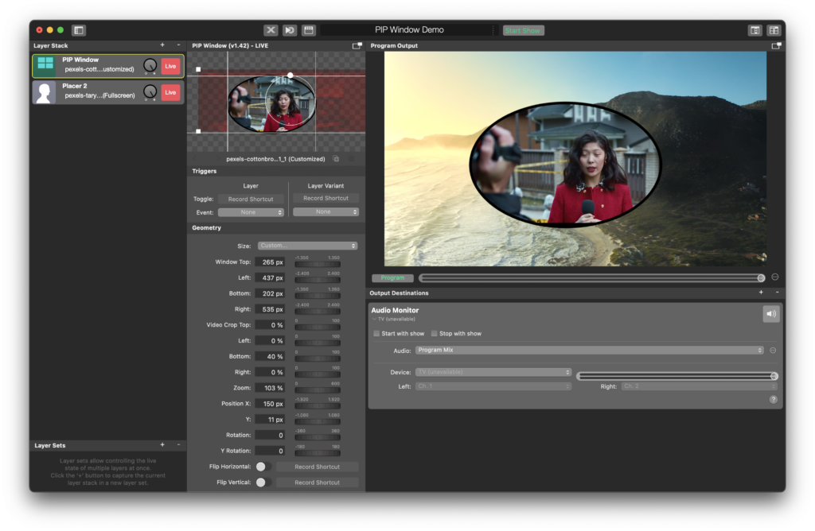815x531 pixels.
Task: Click the Start Show button
Action: 523,29
